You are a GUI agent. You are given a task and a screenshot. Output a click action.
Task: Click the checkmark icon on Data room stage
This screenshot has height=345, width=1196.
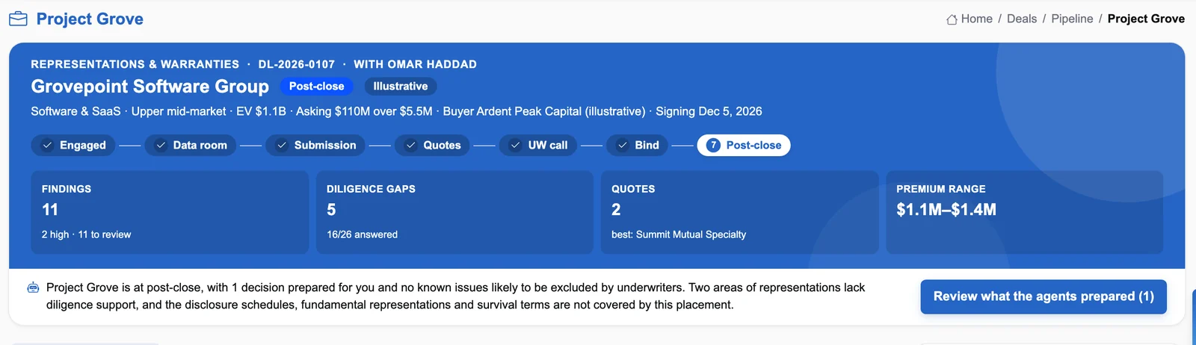click(x=161, y=146)
